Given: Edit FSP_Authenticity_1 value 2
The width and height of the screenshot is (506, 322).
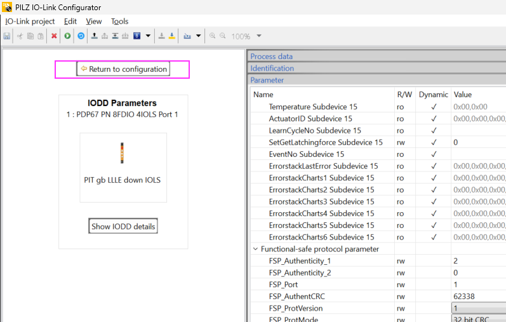Looking at the screenshot, I should pos(479,260).
